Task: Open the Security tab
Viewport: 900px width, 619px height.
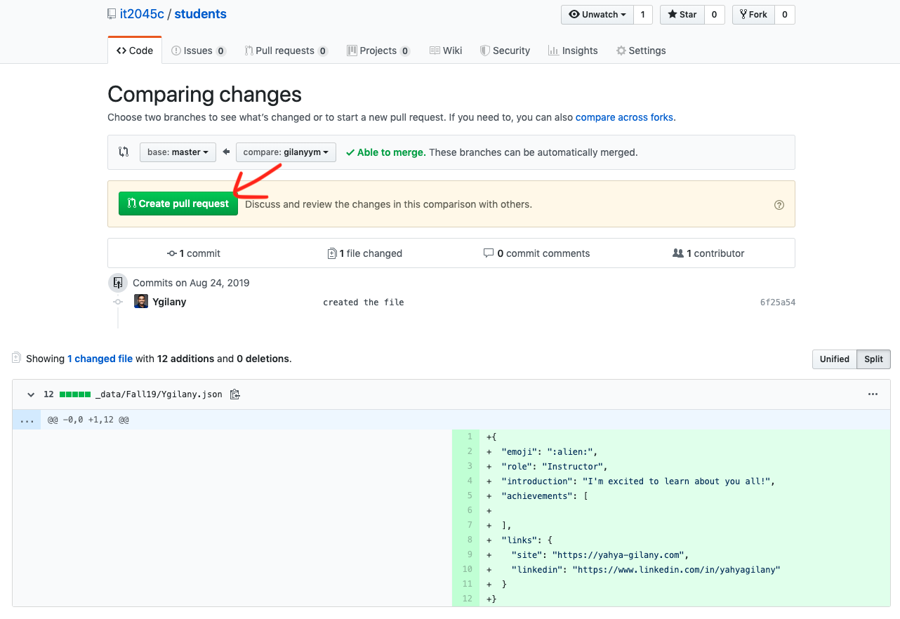Action: tap(505, 51)
